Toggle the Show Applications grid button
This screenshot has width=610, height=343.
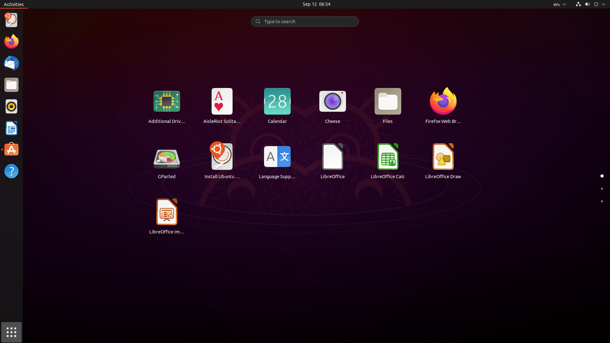coord(11,332)
